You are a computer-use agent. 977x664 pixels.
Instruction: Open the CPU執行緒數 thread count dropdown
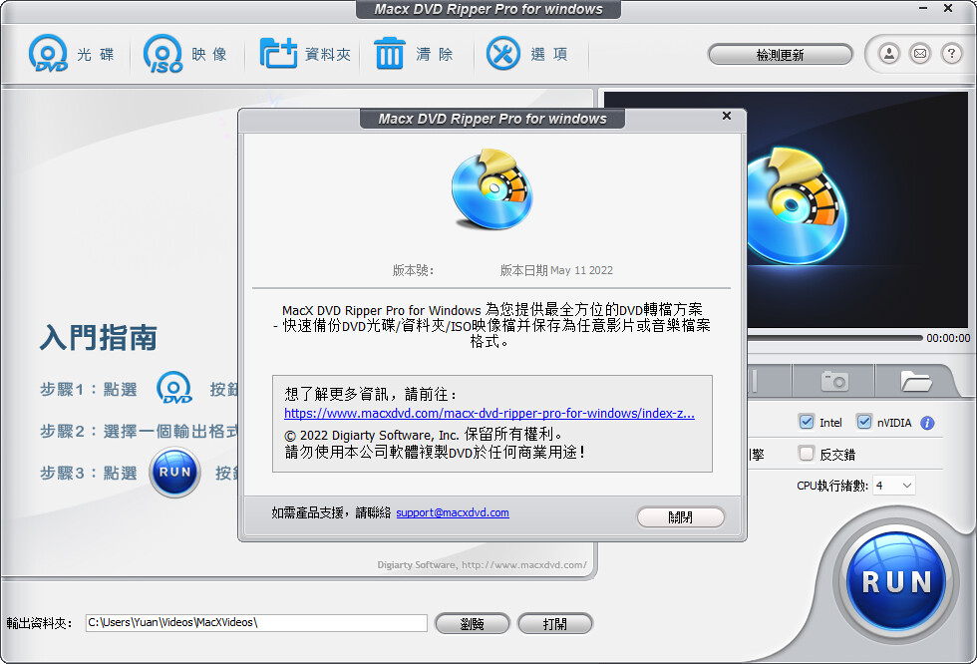click(894, 486)
